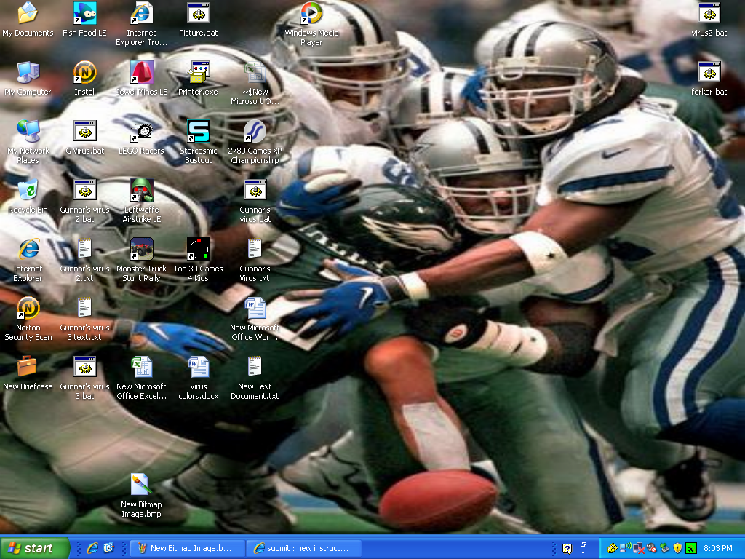Select the Norton Security Scan shortcut
This screenshot has height=559, width=745.
click(28, 319)
